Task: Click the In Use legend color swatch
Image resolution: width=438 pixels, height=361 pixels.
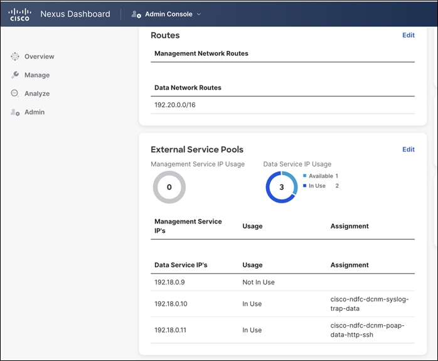Action: 304,186
